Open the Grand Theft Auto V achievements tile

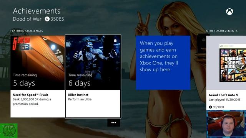[x=226, y=73]
